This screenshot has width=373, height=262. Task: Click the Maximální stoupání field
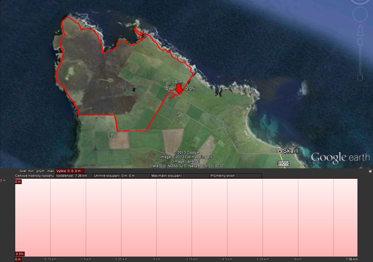pos(180,176)
